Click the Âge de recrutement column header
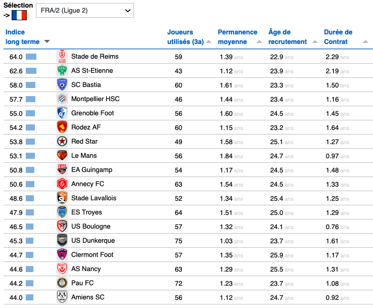This screenshot has height=308, width=373. [x=287, y=37]
